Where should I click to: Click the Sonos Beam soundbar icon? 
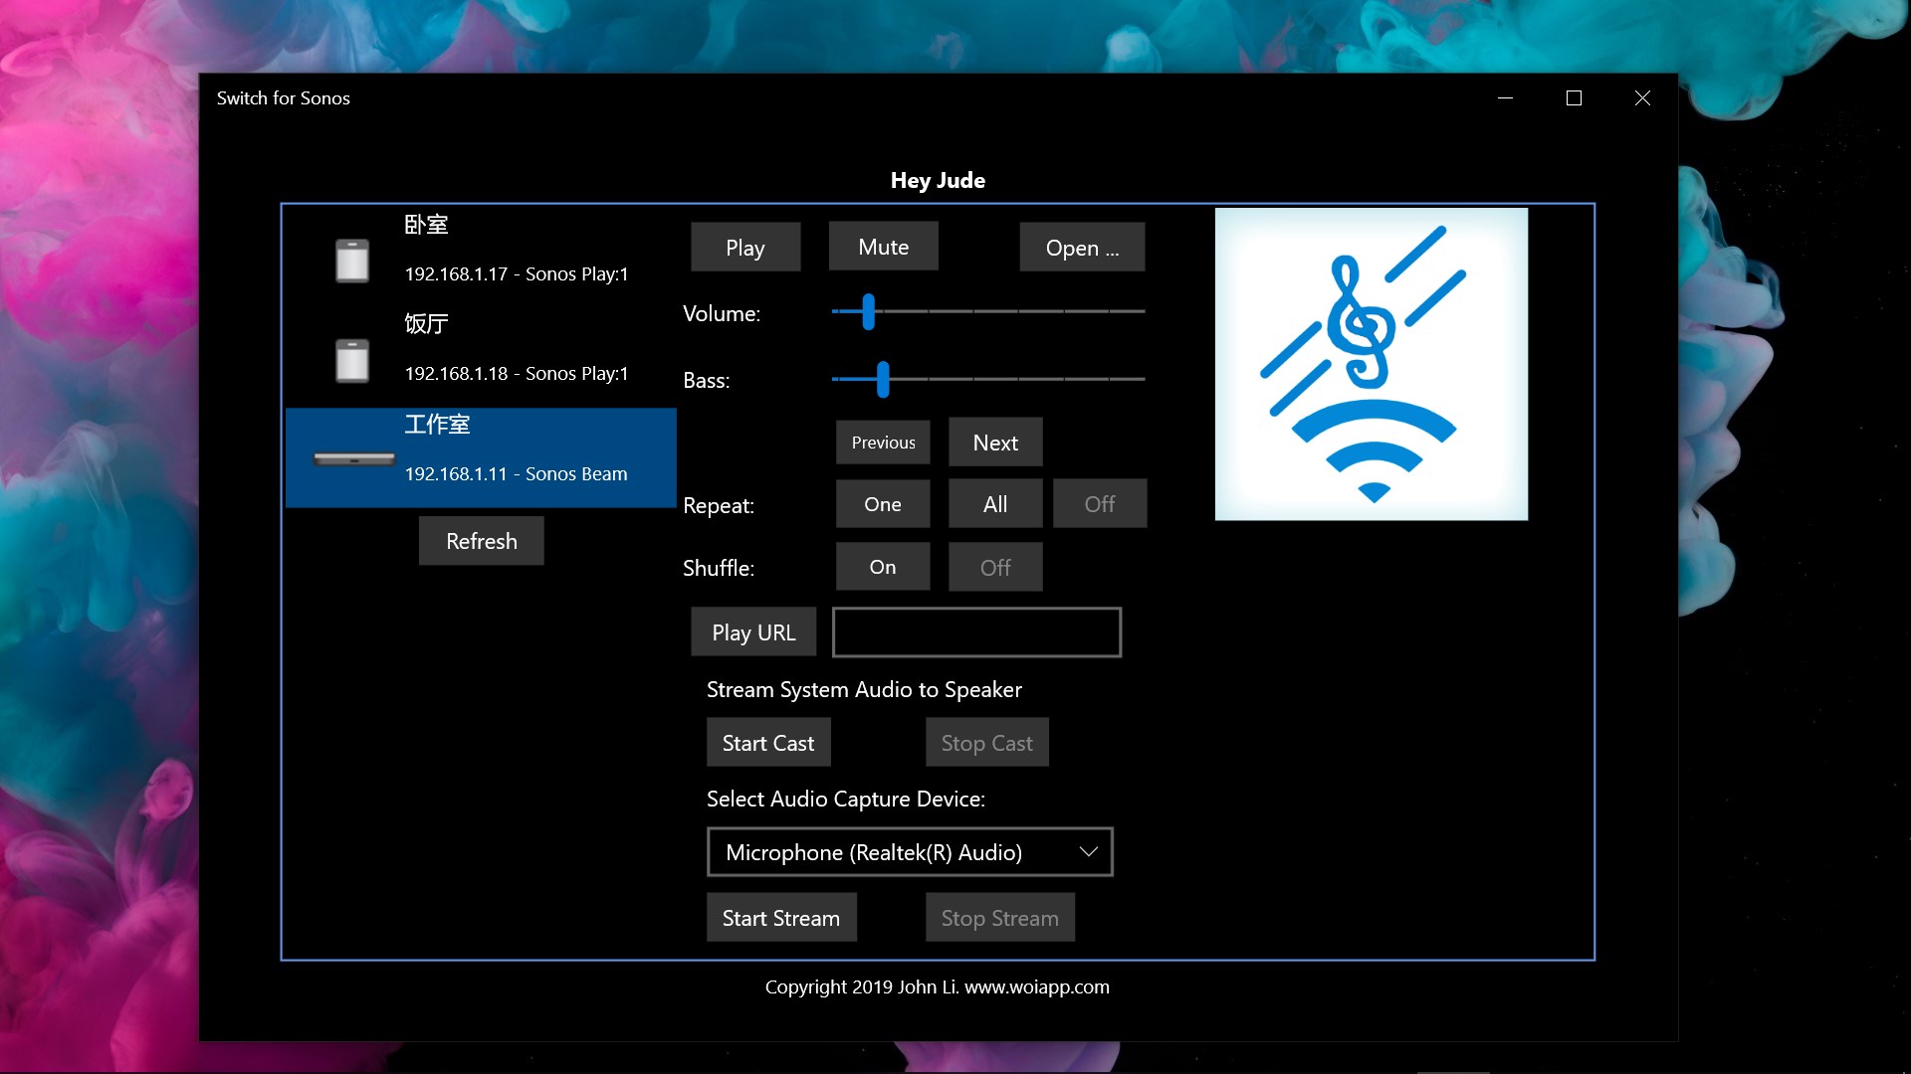click(x=354, y=459)
